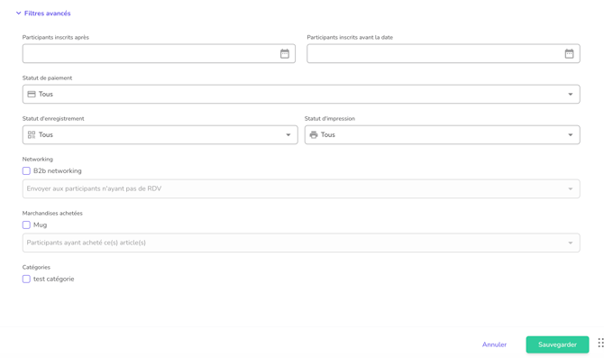This screenshot has height=358, width=604.
Task: Click credit card icon in payment status
Action: (x=32, y=94)
